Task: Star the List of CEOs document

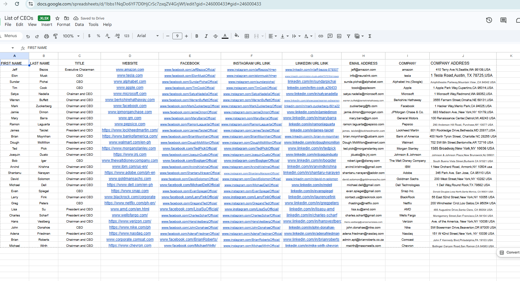Action: 57,18
